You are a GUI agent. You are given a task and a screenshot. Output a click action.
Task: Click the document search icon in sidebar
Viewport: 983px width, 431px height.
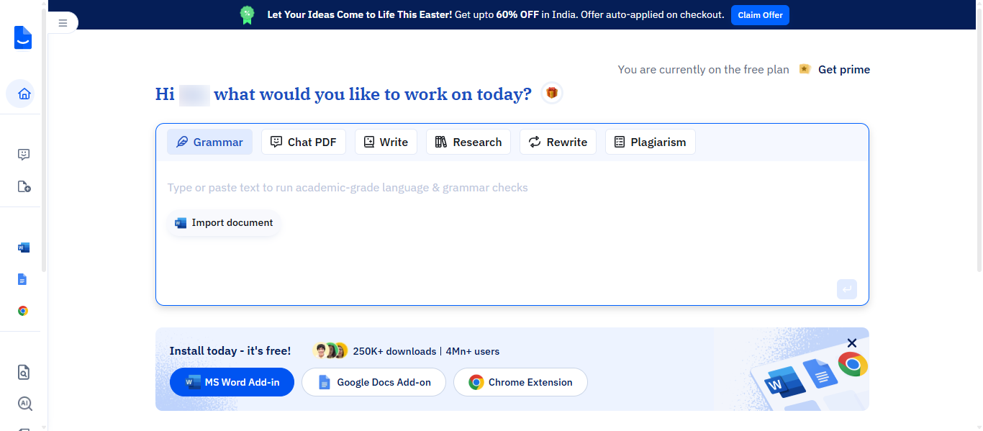tap(24, 372)
